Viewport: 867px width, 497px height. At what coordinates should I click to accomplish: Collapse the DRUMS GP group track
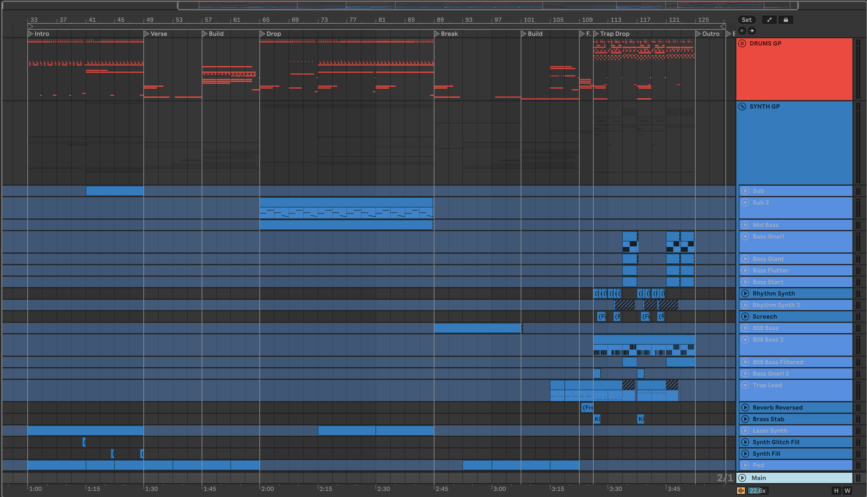coord(742,43)
